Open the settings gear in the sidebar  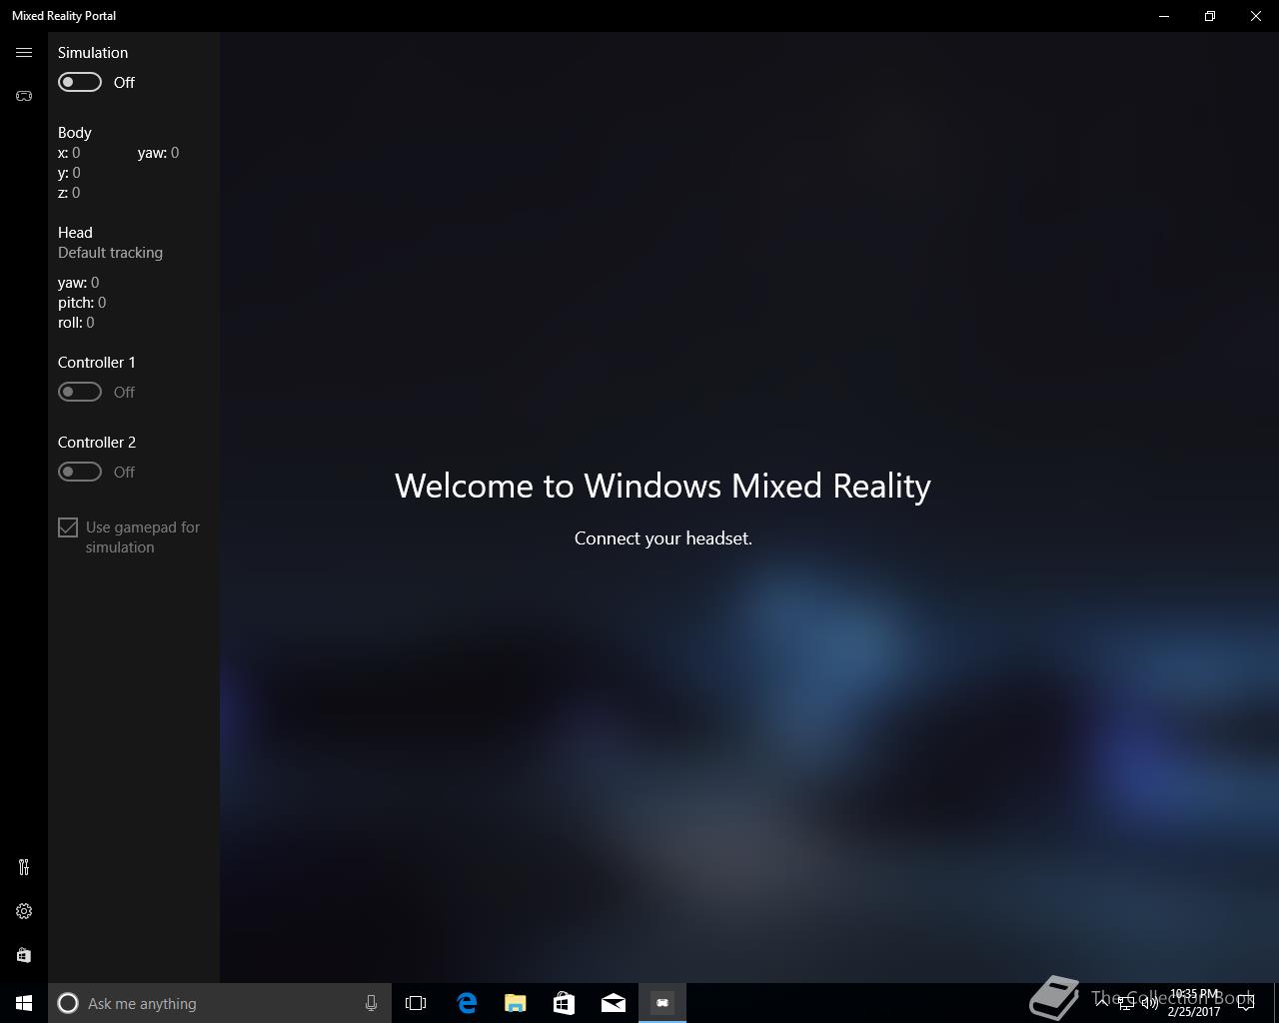pos(24,911)
